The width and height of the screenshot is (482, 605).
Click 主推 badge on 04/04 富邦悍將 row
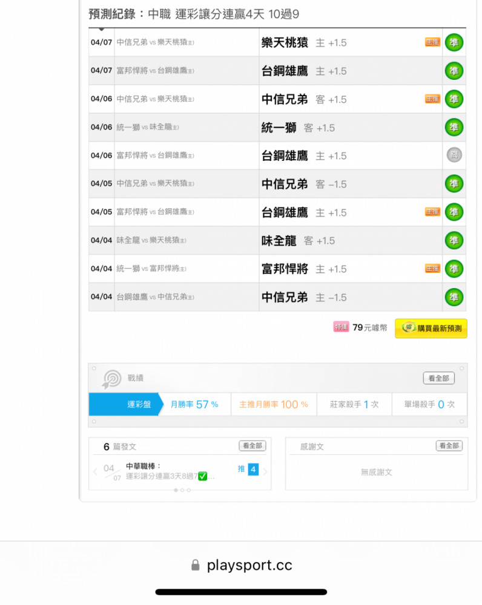432,268
